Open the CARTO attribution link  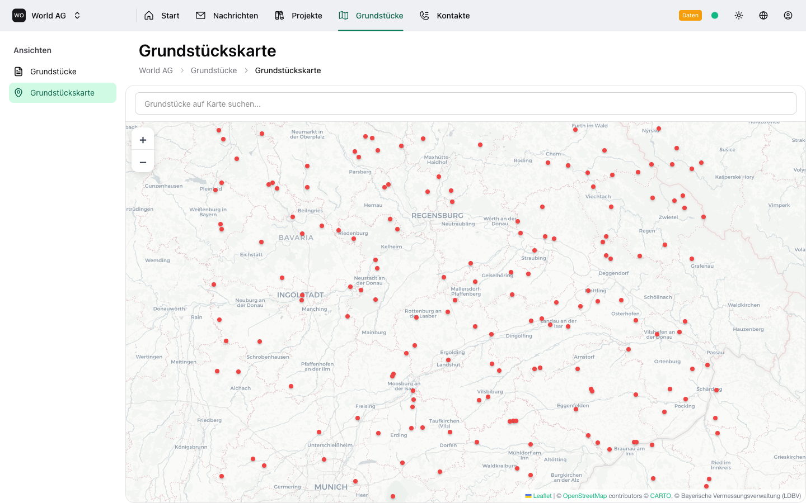(x=661, y=496)
